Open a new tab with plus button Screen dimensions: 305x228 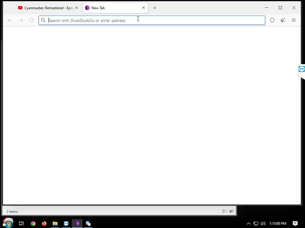[155, 8]
